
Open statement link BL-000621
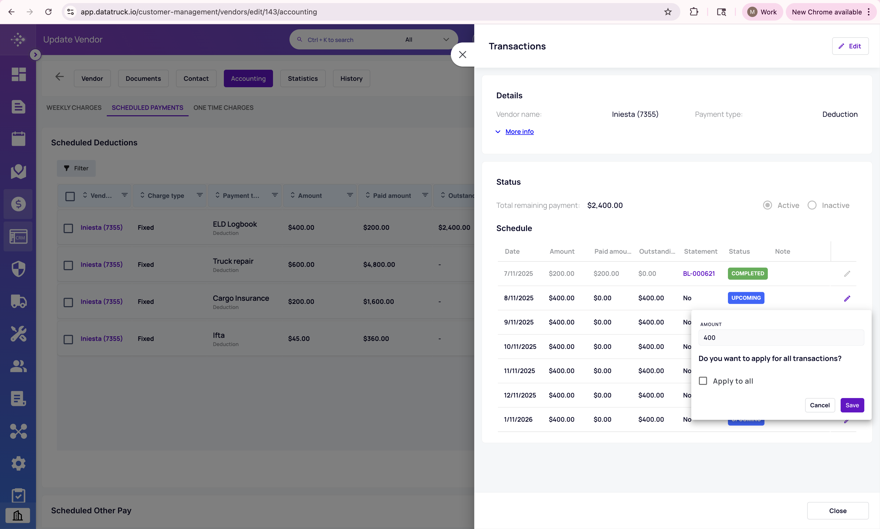coord(699,274)
